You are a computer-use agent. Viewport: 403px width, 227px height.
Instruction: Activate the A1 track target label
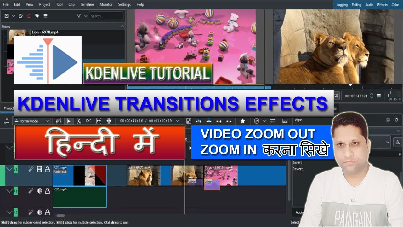click(15, 191)
